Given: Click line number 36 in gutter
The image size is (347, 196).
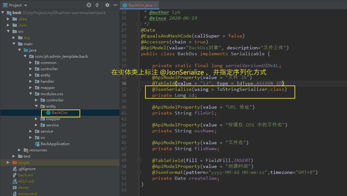Looking at the screenshot, I should [x=124, y=83].
